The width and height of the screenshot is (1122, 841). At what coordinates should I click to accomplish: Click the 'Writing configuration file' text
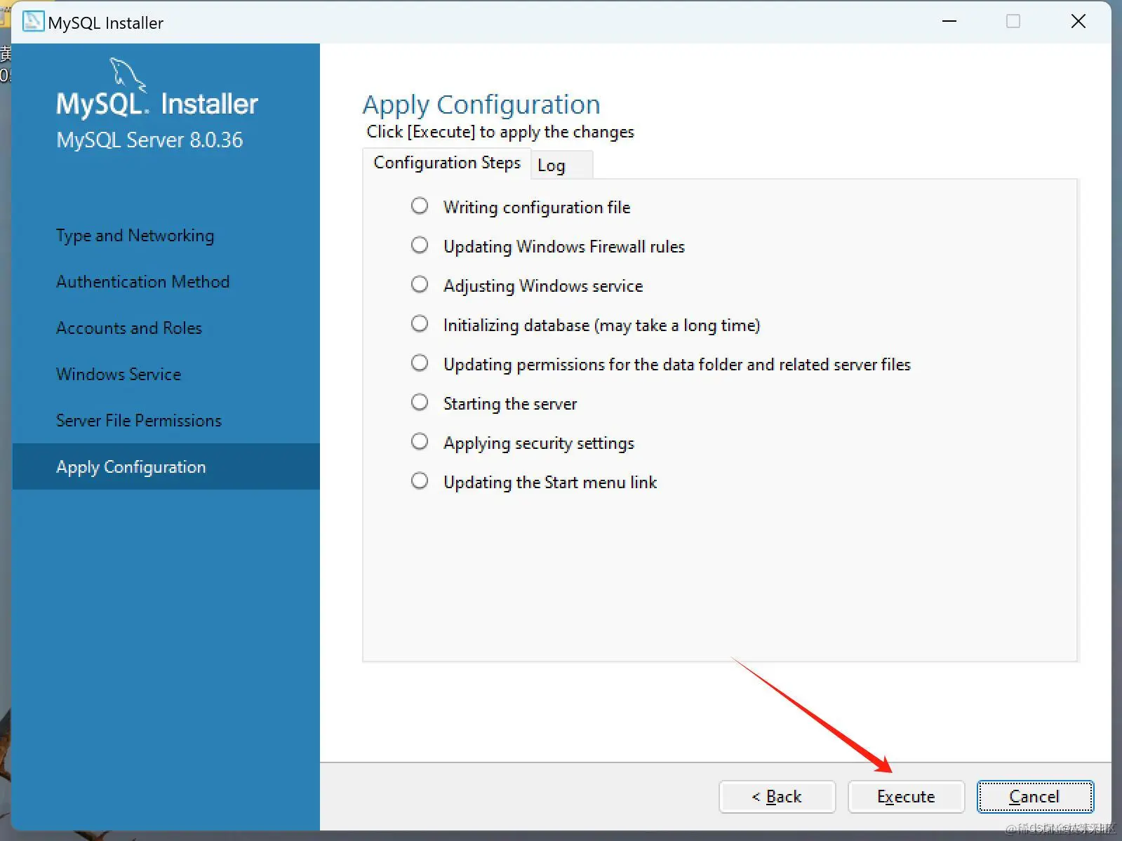(x=537, y=208)
